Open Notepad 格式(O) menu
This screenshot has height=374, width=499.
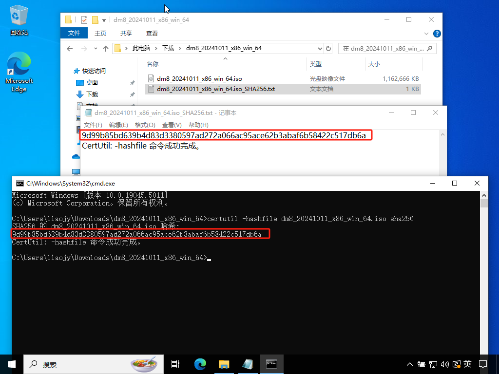coord(145,125)
